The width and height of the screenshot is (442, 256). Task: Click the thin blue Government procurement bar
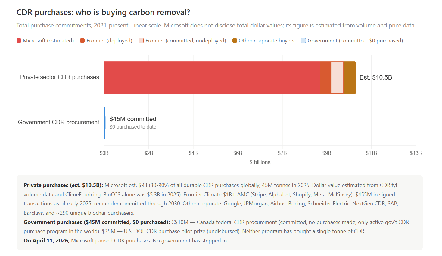[x=105, y=123]
